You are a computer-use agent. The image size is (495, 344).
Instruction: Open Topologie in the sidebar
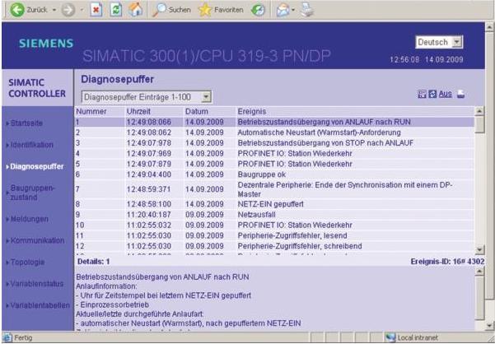pos(27,262)
